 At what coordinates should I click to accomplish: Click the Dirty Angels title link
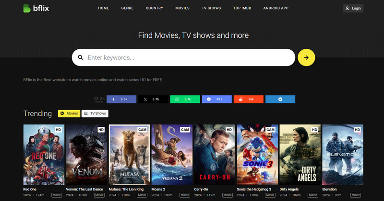(x=289, y=190)
